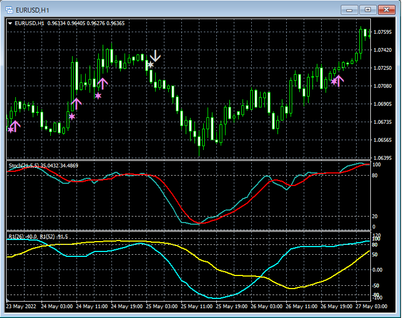402x318 pixels.
Task: Maximize the EURUSD,H1 chart window
Action: click(x=368, y=10)
